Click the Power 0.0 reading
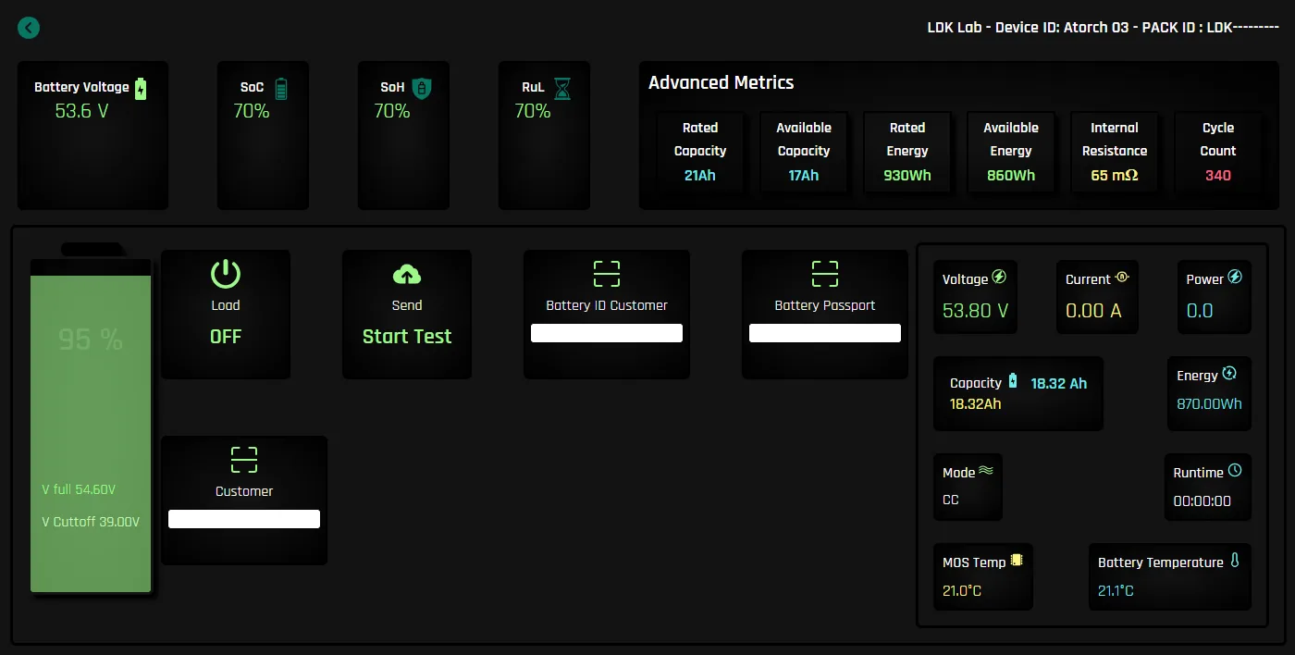This screenshot has width=1295, height=655. point(1200,311)
